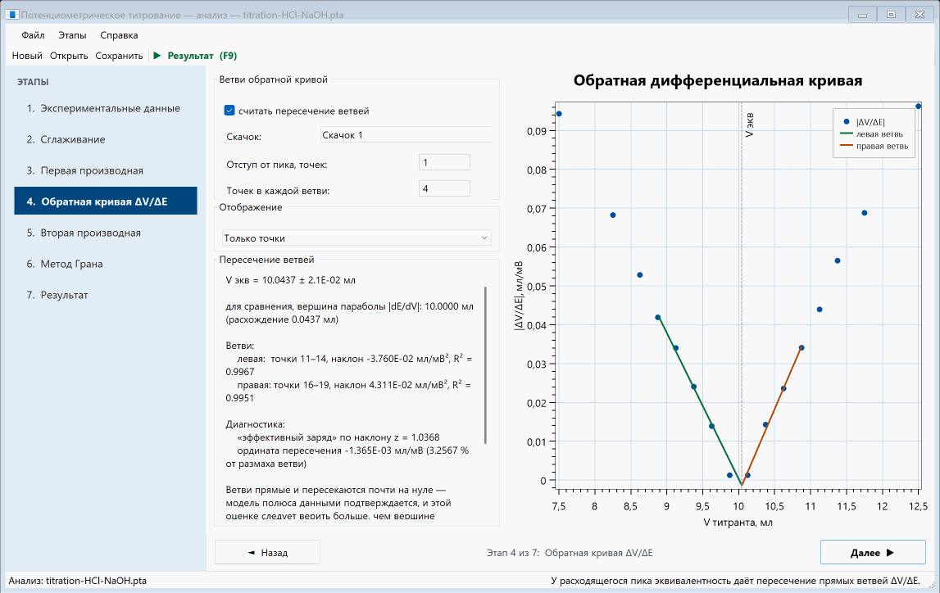Click the 'Диагностика:' heading in results
The image size is (940, 593).
pos(256,424)
